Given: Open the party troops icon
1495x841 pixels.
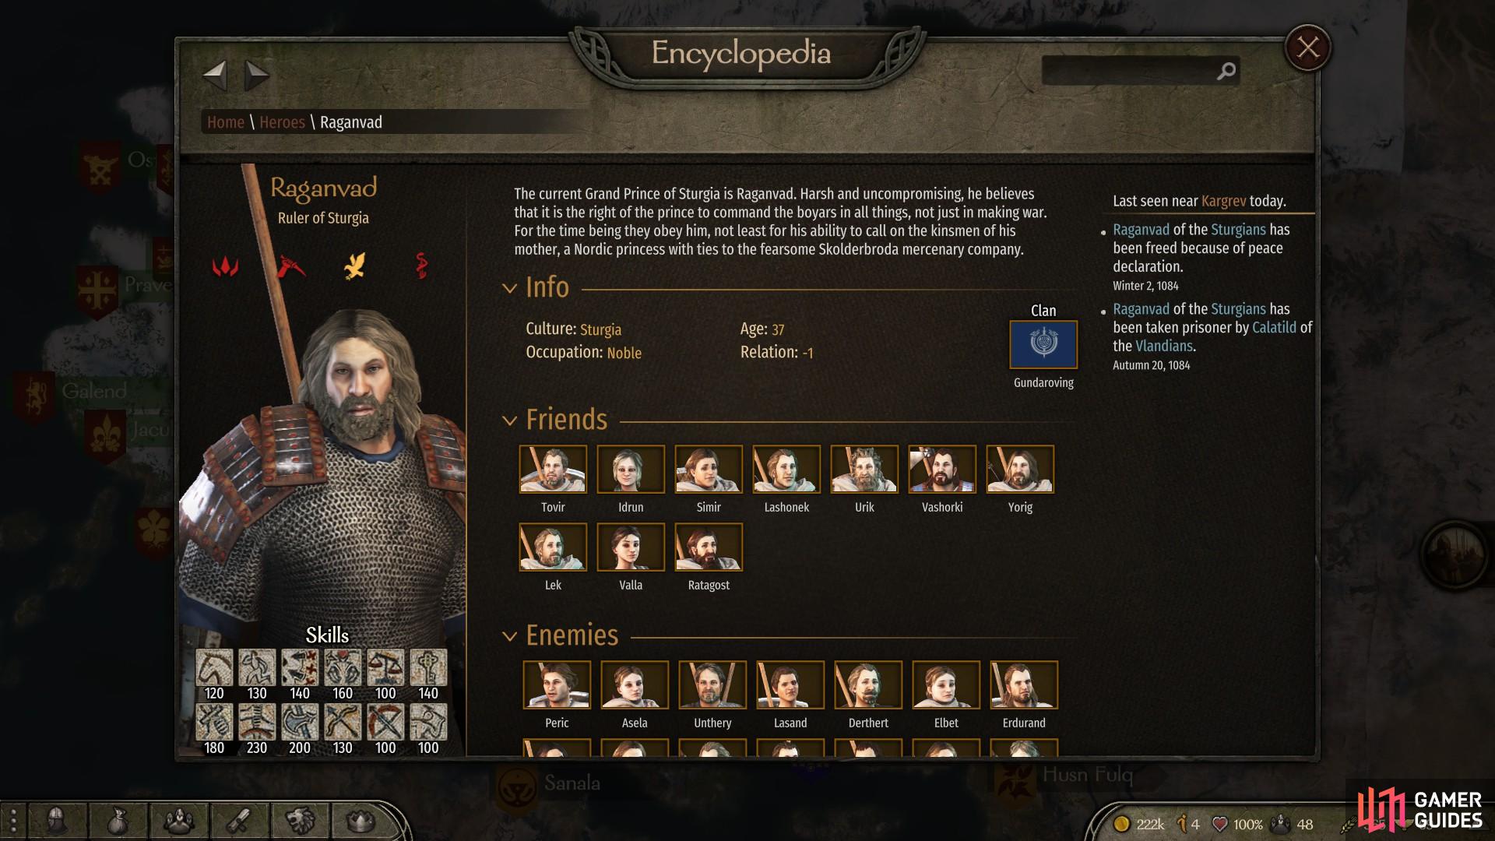Looking at the screenshot, I should (x=178, y=820).
